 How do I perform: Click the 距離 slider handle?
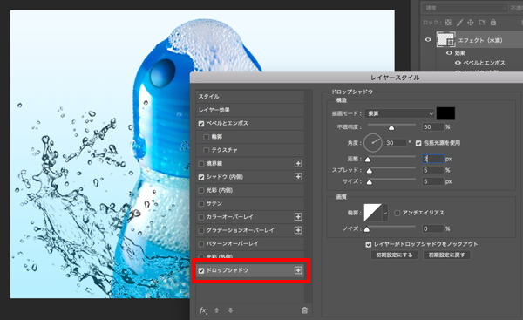[368, 160]
